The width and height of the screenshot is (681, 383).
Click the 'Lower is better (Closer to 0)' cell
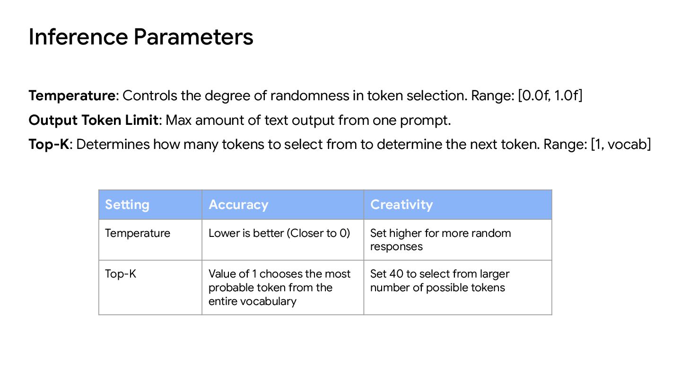tap(279, 233)
